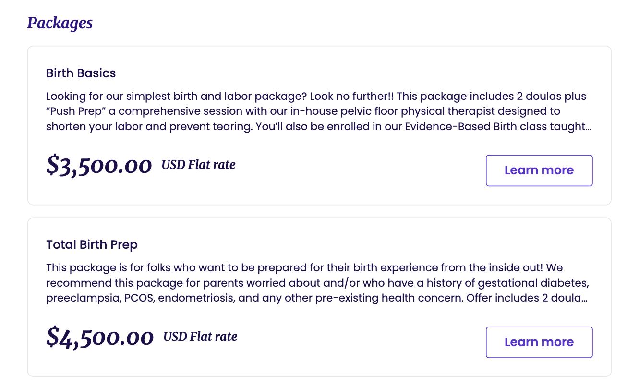
Task: Select the Birth Basics package title
Action: 81,73
